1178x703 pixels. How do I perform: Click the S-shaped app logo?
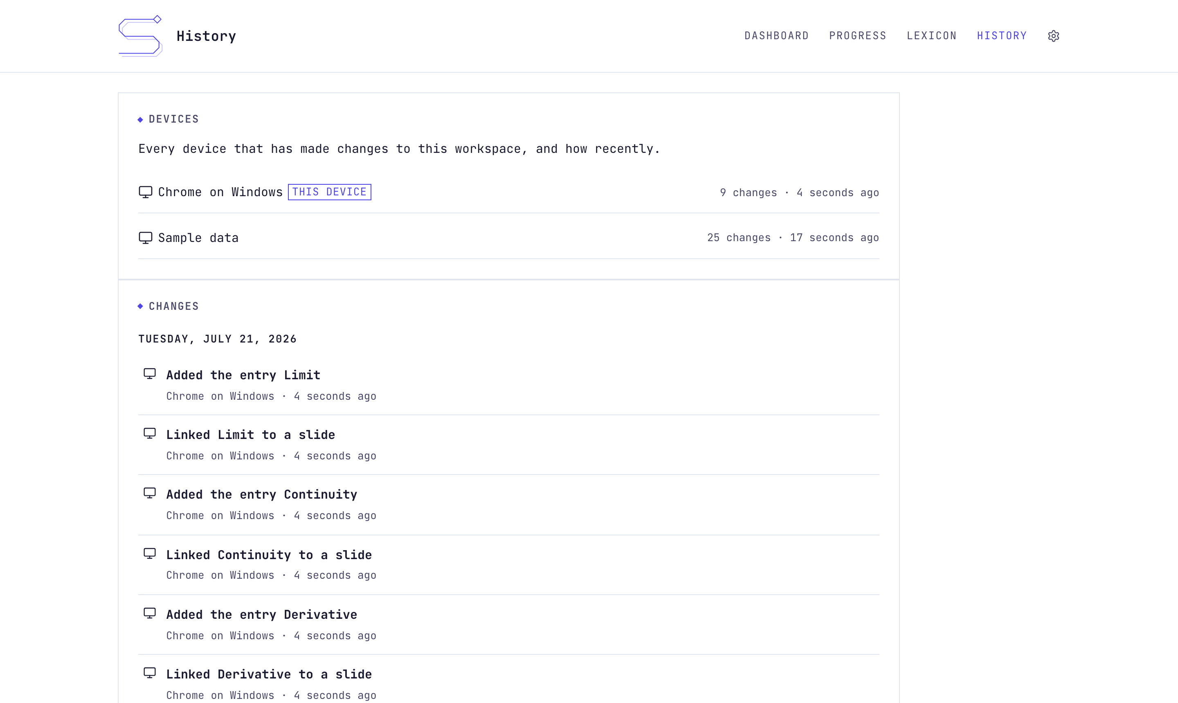pyautogui.click(x=140, y=36)
